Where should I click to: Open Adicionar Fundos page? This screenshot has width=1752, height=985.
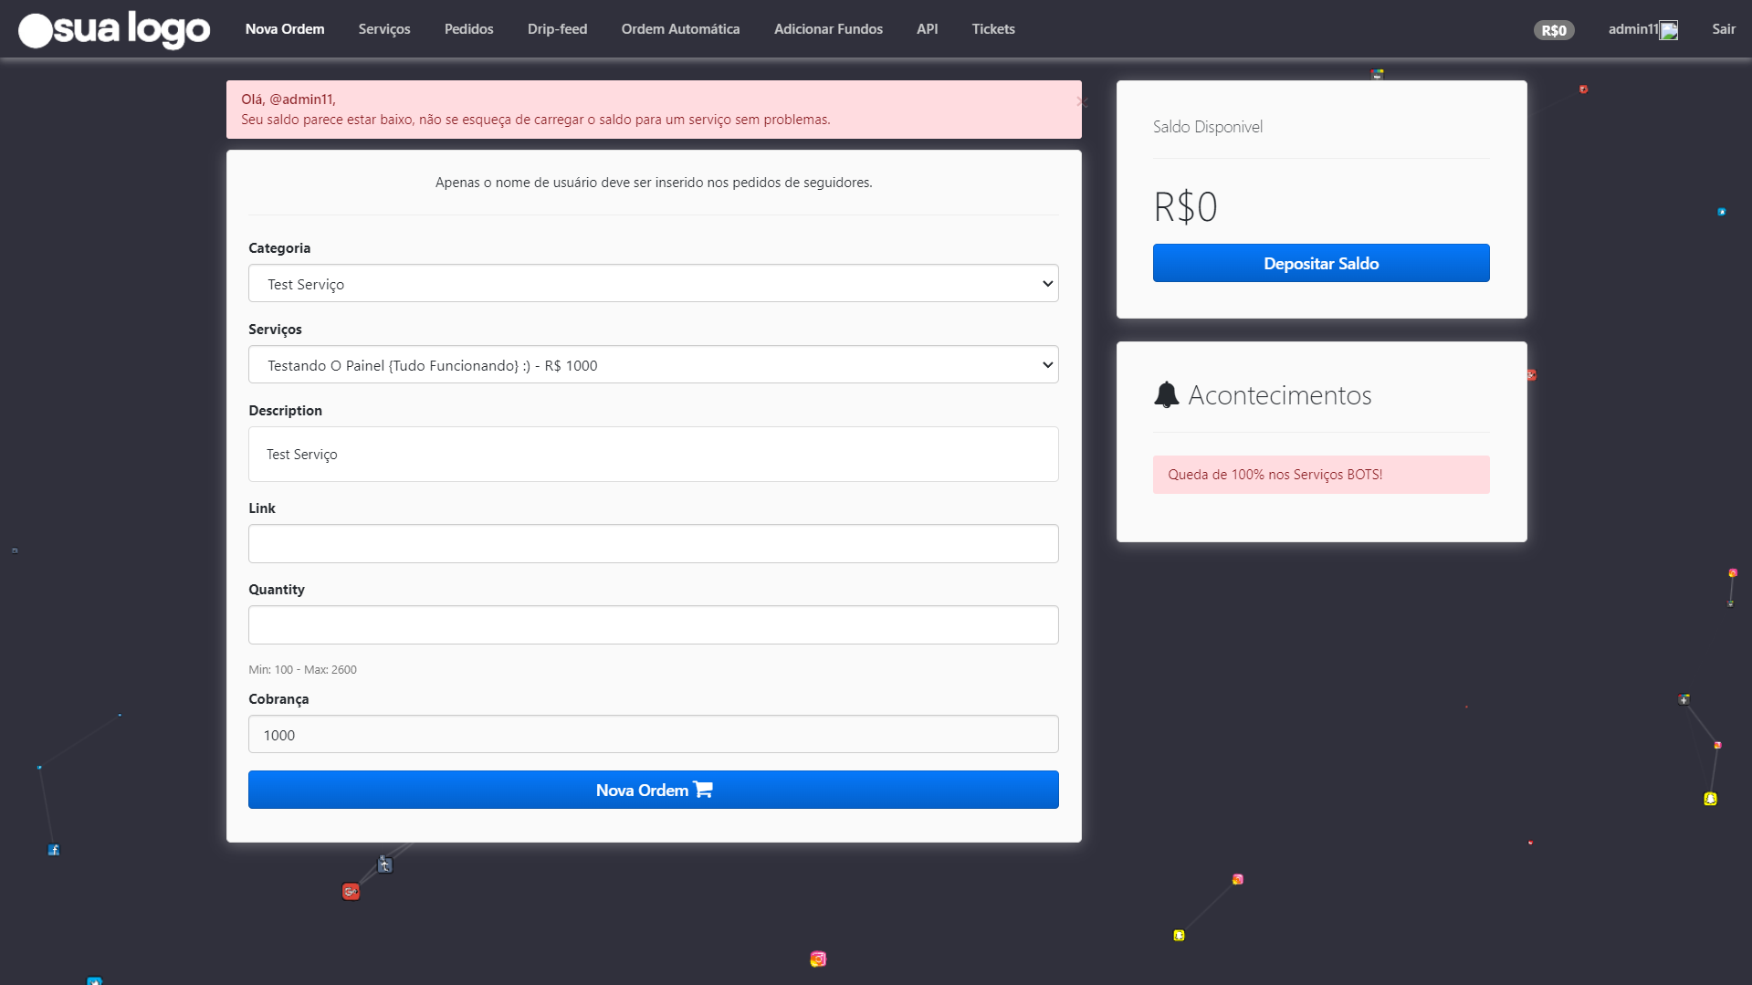point(828,29)
